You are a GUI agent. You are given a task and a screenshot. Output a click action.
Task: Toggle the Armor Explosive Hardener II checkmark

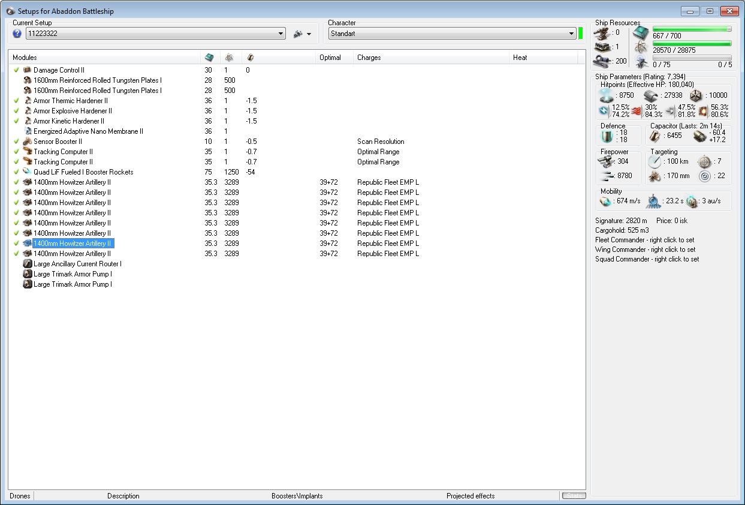[x=17, y=111]
